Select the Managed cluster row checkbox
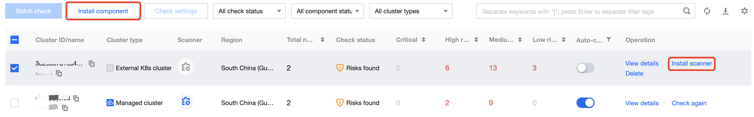 point(15,103)
